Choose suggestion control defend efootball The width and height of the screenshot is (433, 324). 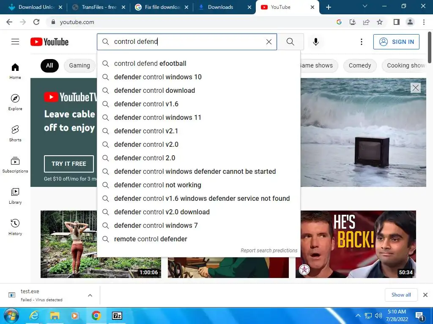[x=199, y=64]
